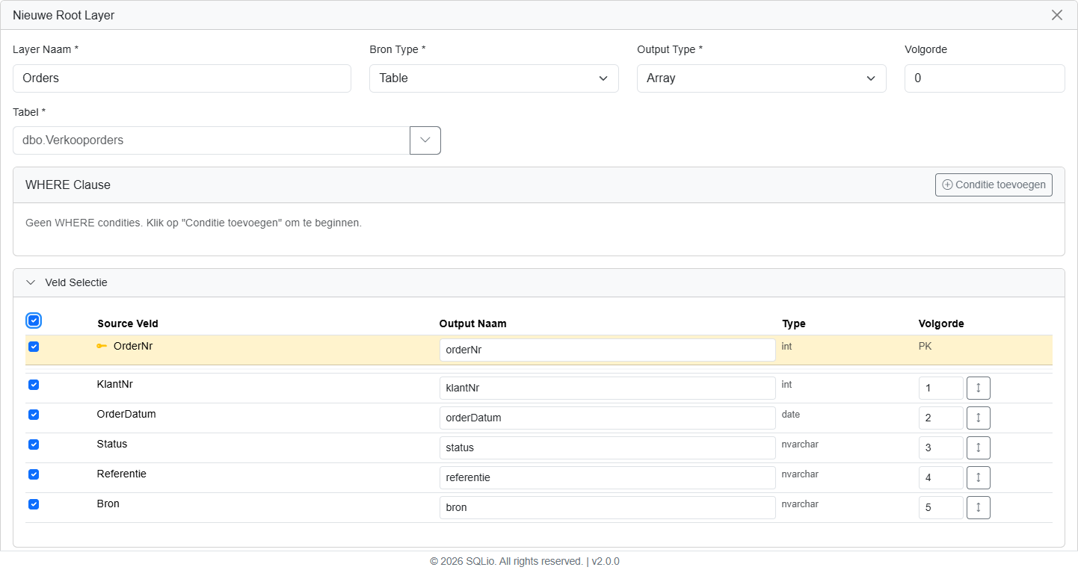This screenshot has width=1078, height=573.
Task: Click the date type in OrderDatum row
Action: point(791,414)
